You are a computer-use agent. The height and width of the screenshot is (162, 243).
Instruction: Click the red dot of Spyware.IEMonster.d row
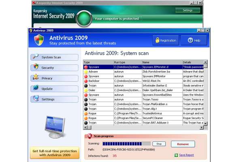86,67
